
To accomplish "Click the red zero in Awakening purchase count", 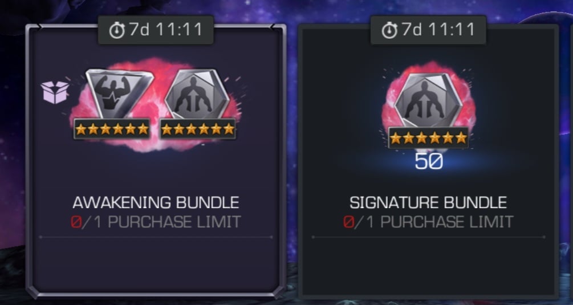I will click(76, 222).
